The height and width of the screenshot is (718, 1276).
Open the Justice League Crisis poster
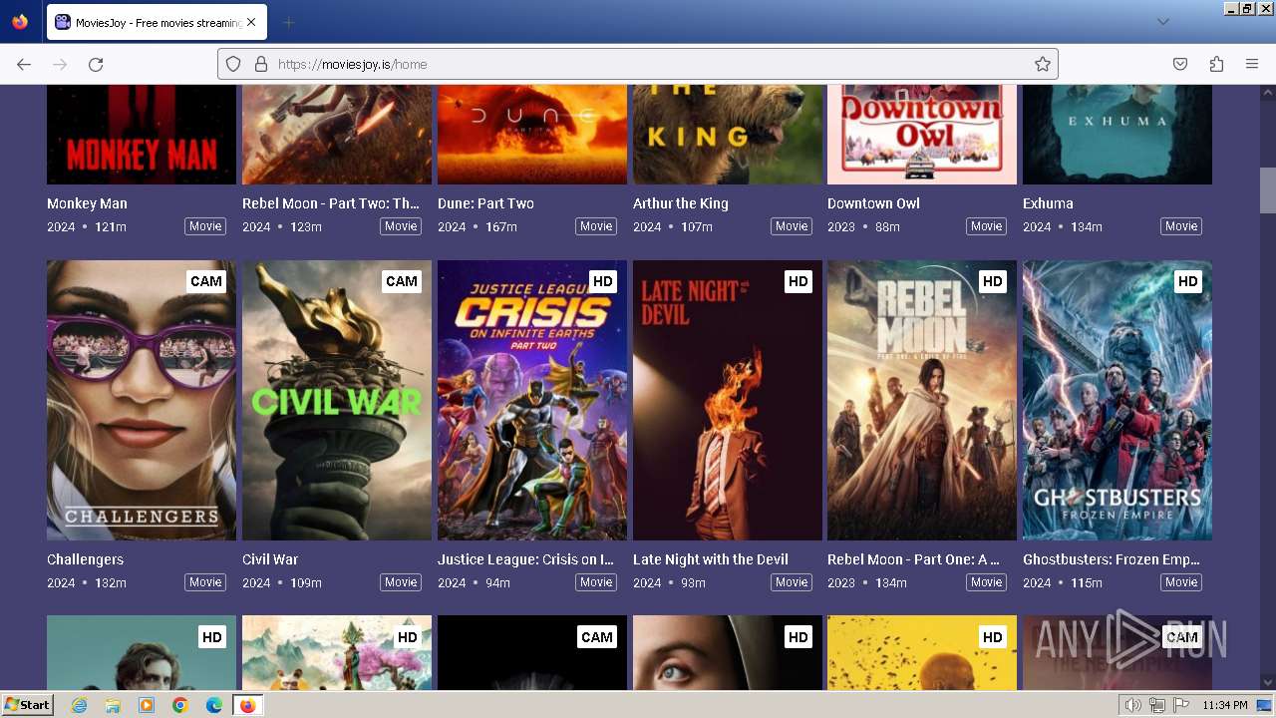[x=532, y=400]
